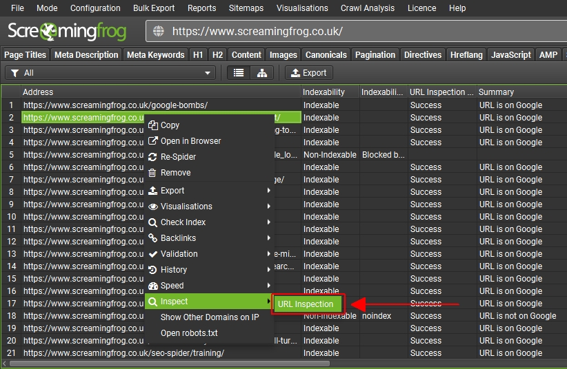Open the All filter dropdown
The width and height of the screenshot is (567, 369).
click(x=110, y=73)
